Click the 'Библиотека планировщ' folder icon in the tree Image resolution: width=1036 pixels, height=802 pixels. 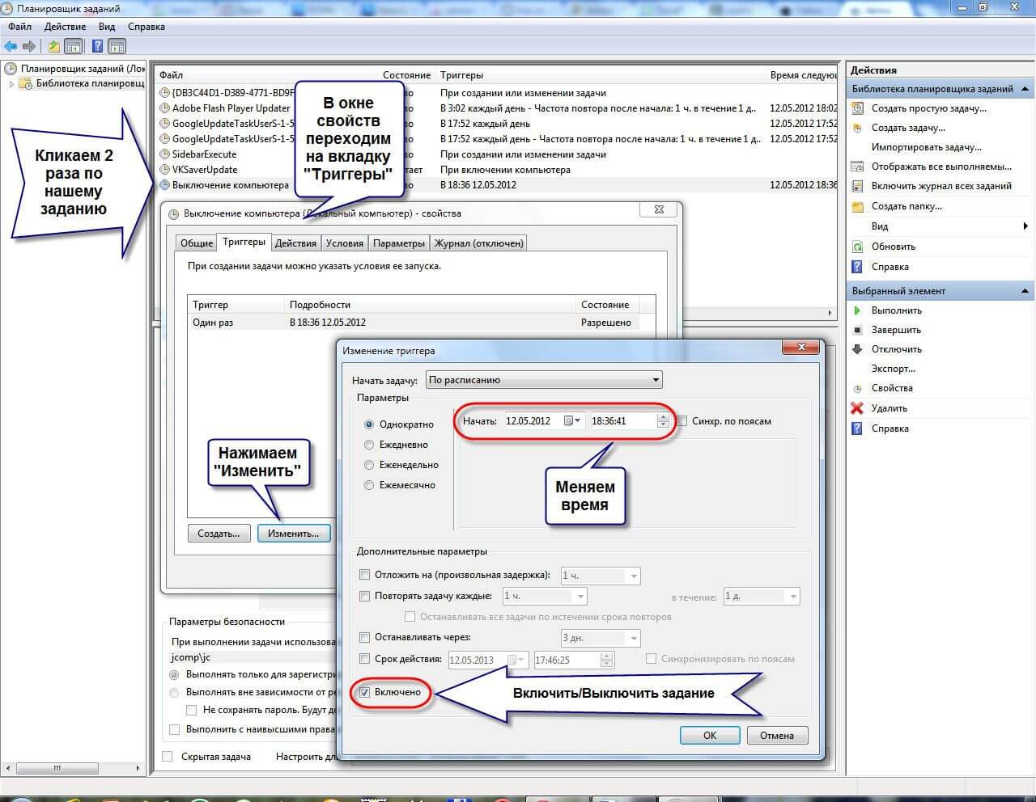(26, 83)
